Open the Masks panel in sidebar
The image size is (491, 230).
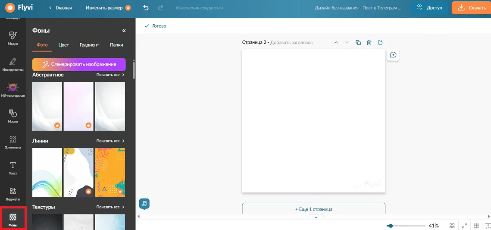click(x=13, y=116)
